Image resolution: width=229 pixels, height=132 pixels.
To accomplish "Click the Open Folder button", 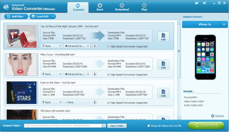I will click(x=117, y=126).
